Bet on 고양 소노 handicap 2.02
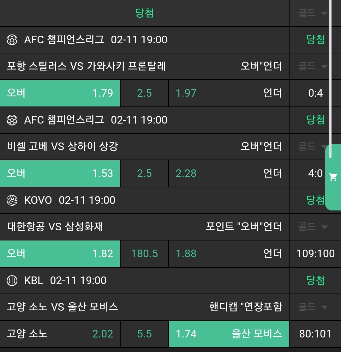This screenshot has width=341, height=352. point(60,334)
